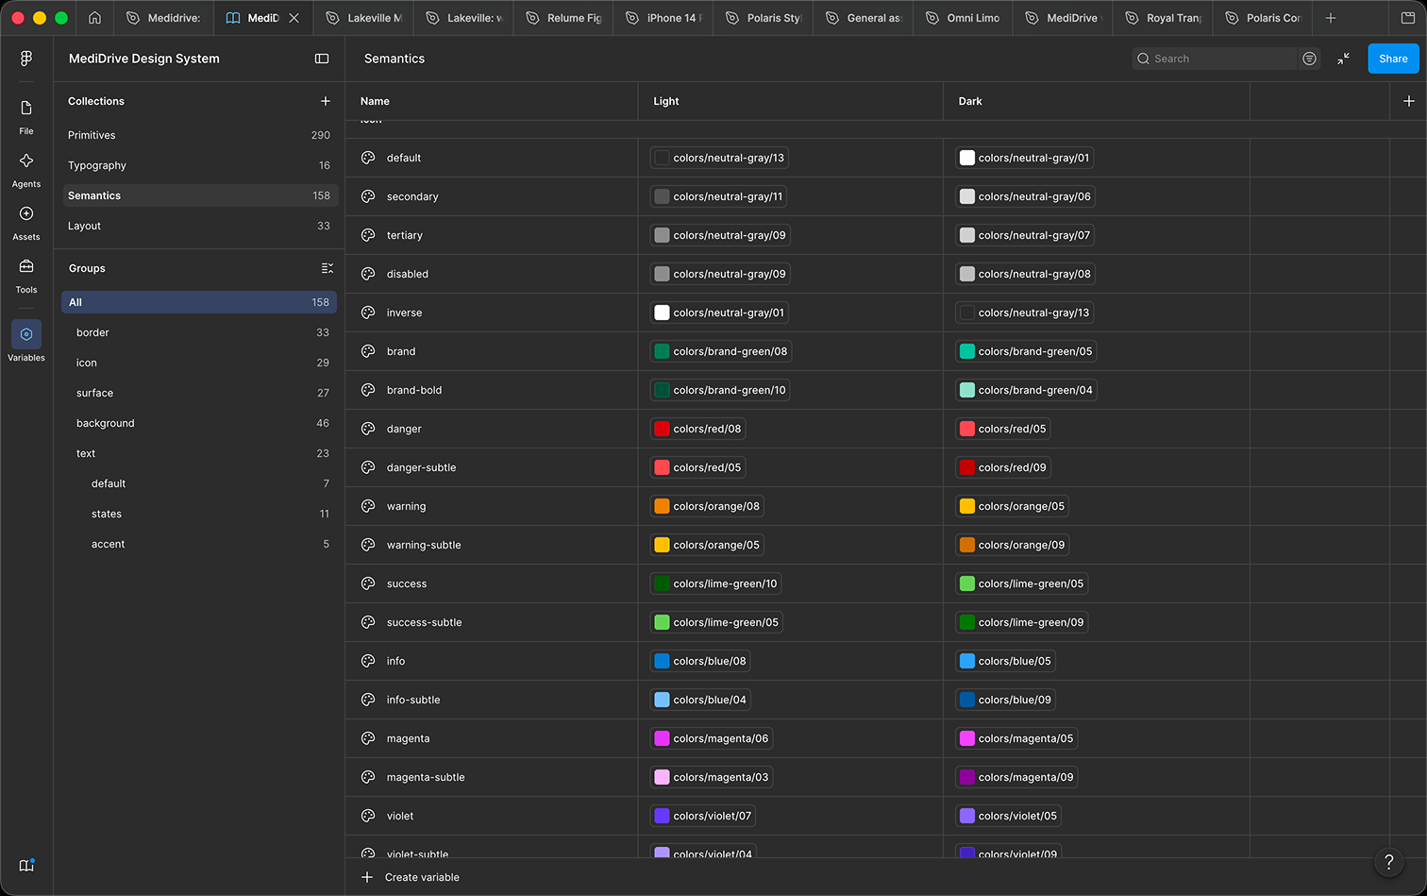The image size is (1427, 896).
Task: Collapse all groups icon next to Groups
Action: click(x=327, y=268)
